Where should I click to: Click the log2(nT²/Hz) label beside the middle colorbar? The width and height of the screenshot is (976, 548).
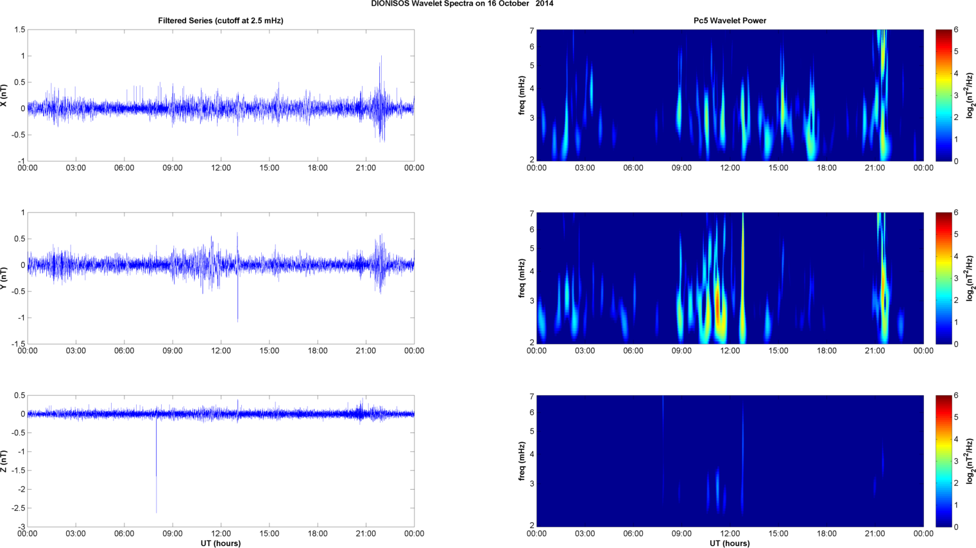click(x=971, y=278)
